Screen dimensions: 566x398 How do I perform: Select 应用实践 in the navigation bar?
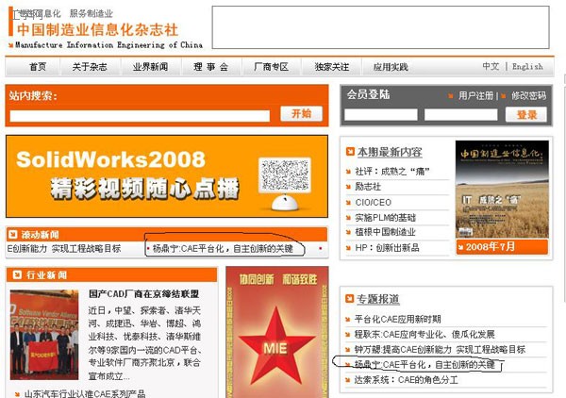pos(391,67)
